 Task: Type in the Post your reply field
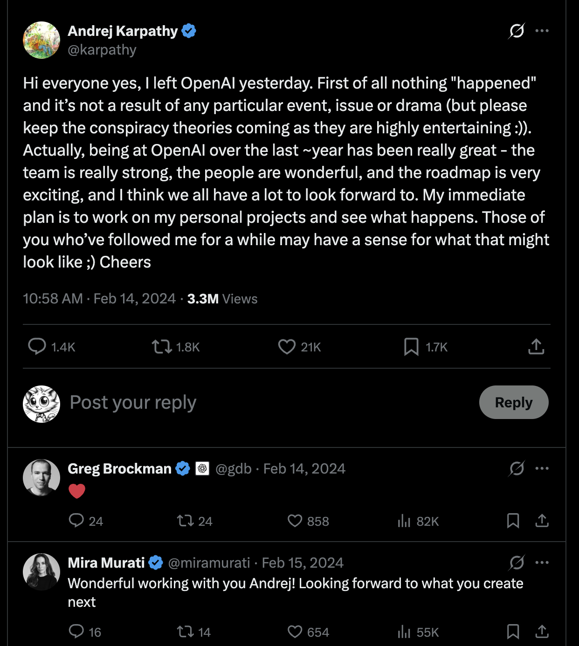coord(233,402)
